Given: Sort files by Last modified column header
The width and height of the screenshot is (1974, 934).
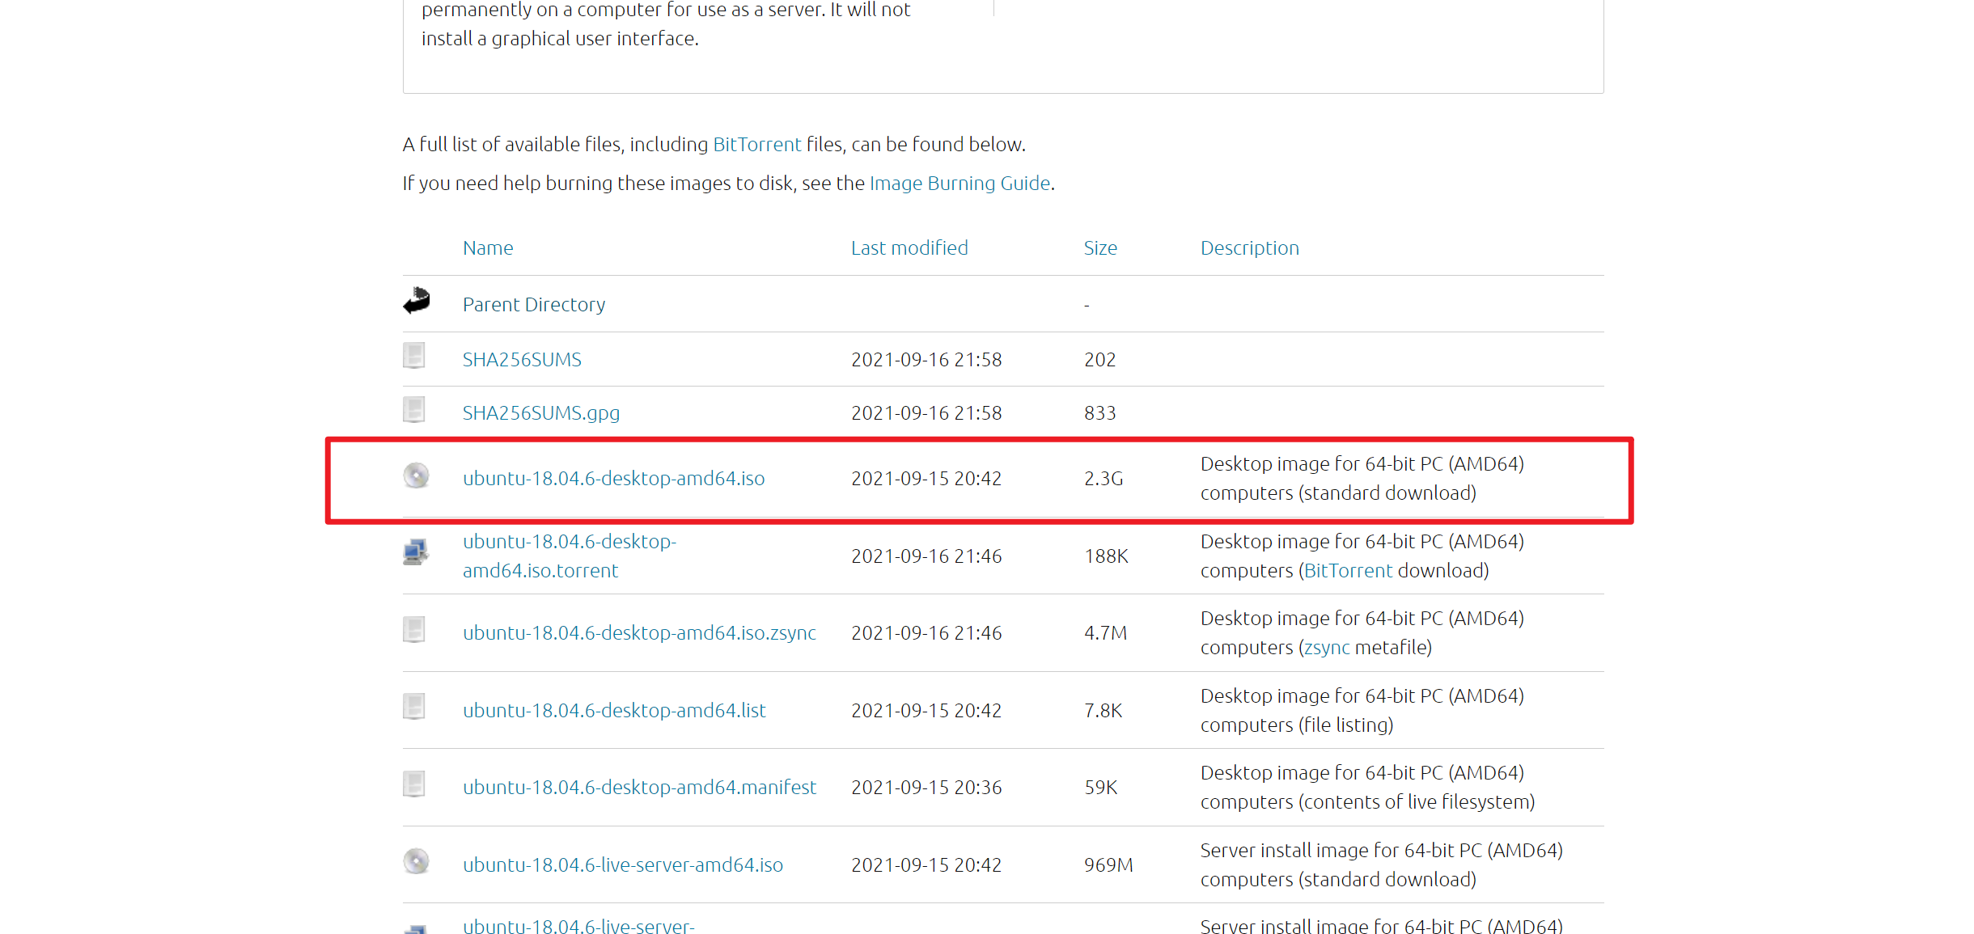Looking at the screenshot, I should (x=909, y=247).
